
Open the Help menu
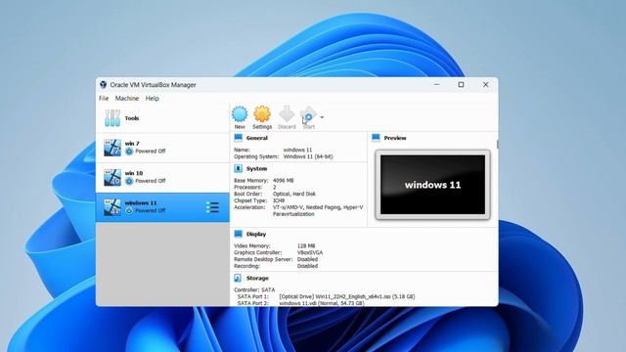[x=153, y=98]
